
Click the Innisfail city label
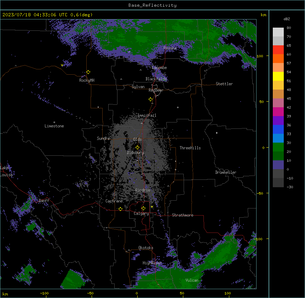pos(147,115)
